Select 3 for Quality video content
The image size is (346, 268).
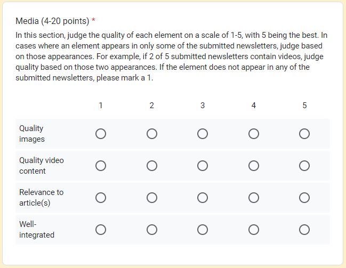click(203, 166)
